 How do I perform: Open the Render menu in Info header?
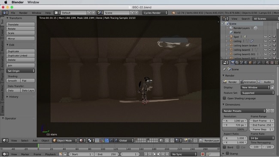tap(23, 13)
